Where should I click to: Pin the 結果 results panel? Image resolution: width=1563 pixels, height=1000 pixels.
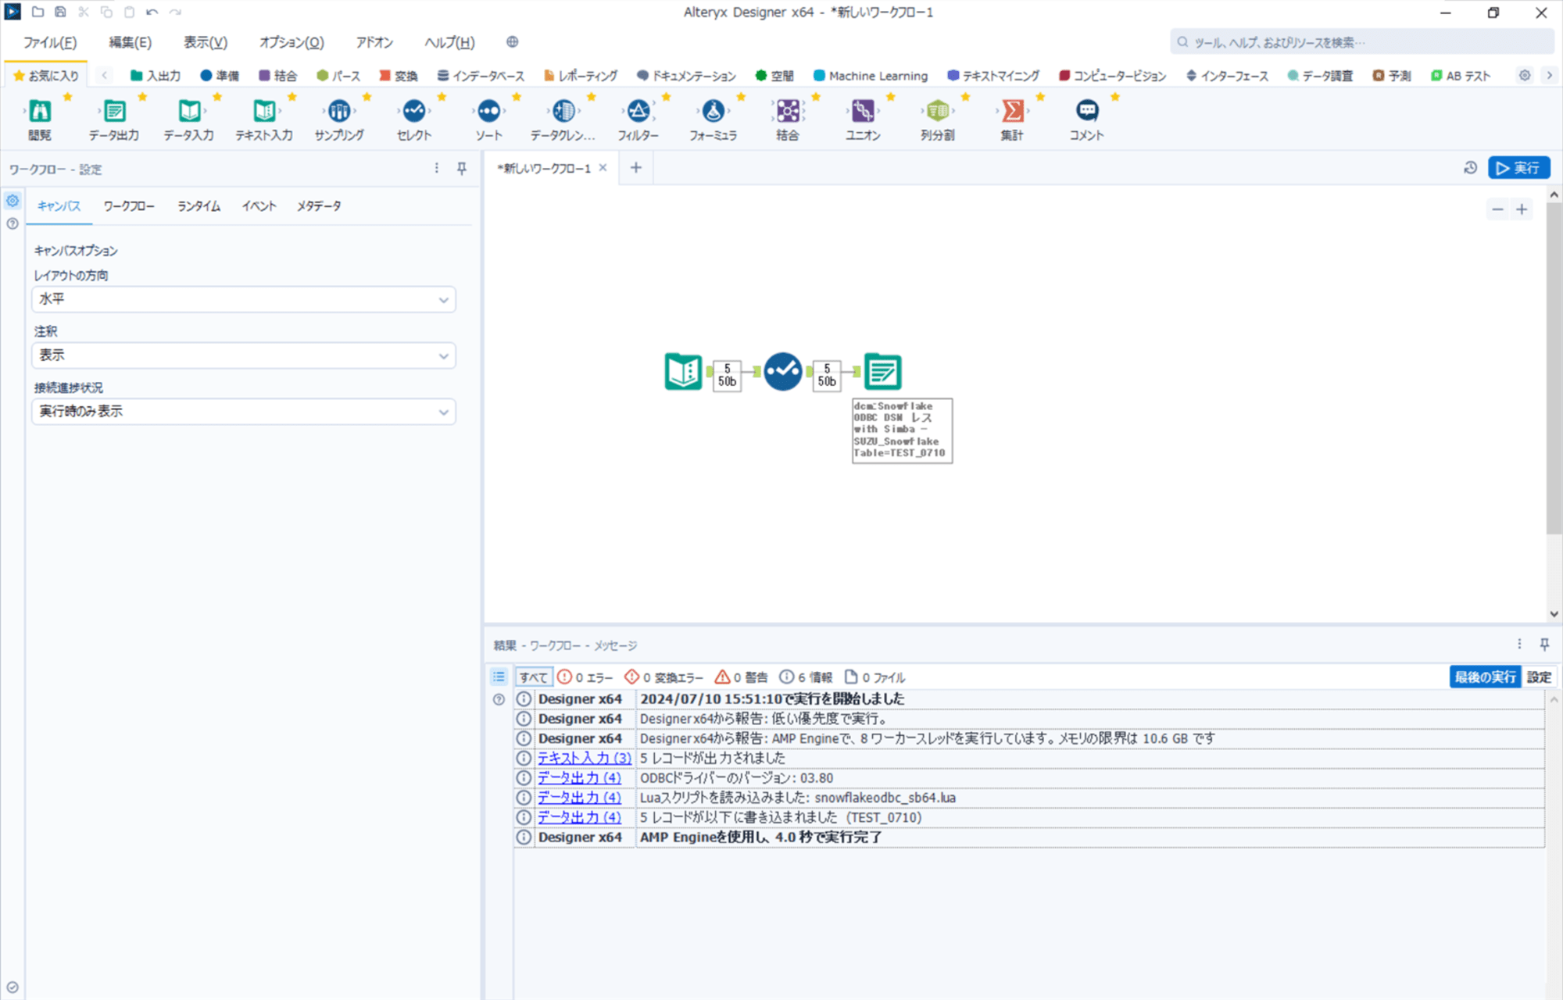coord(1544,645)
